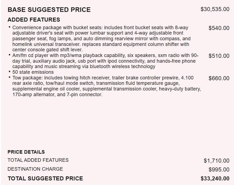Select the $510.00 audio feature price
This screenshot has height=185, width=234.
click(x=219, y=56)
